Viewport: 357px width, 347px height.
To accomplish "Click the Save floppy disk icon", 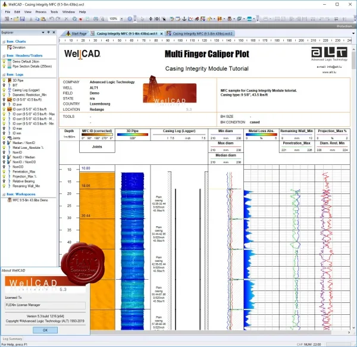I will point(23,19).
